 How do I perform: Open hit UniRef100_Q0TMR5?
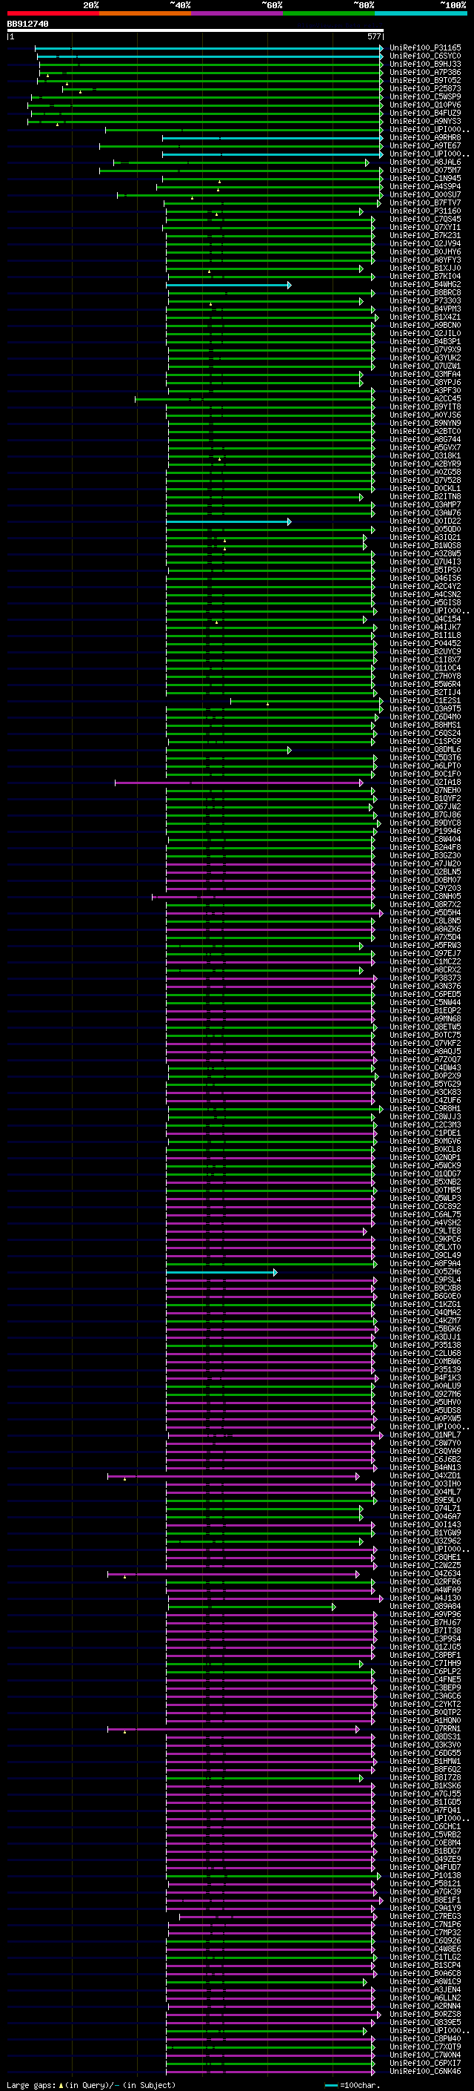click(x=425, y=1191)
